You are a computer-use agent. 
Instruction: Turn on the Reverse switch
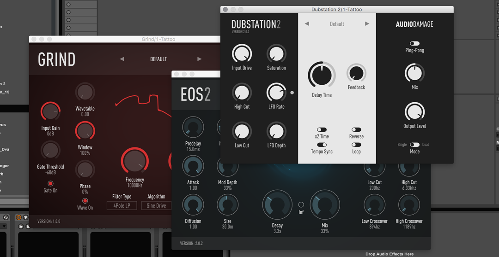[356, 130]
